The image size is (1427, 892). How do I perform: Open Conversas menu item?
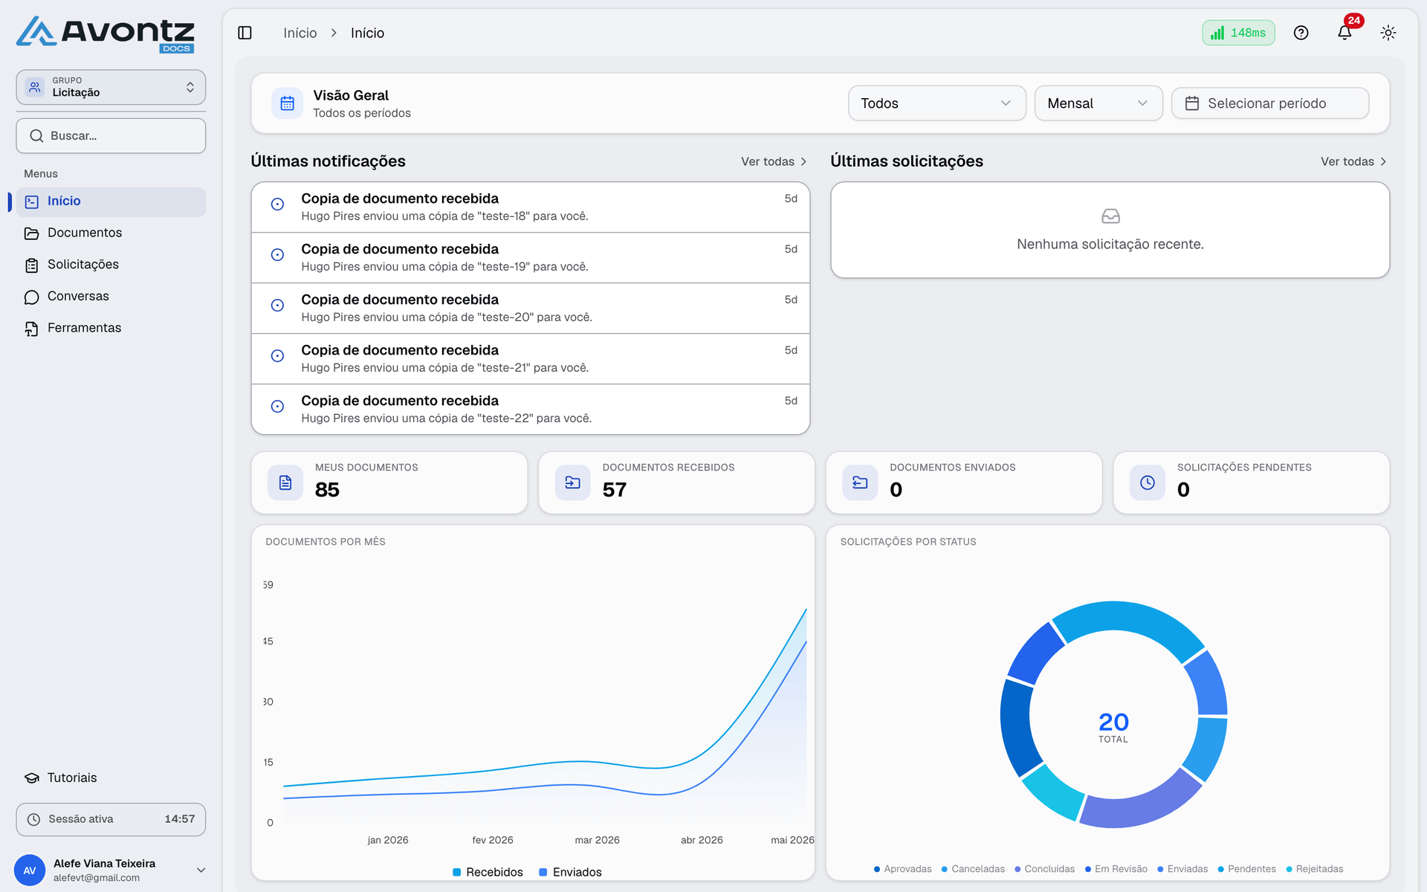111,297
